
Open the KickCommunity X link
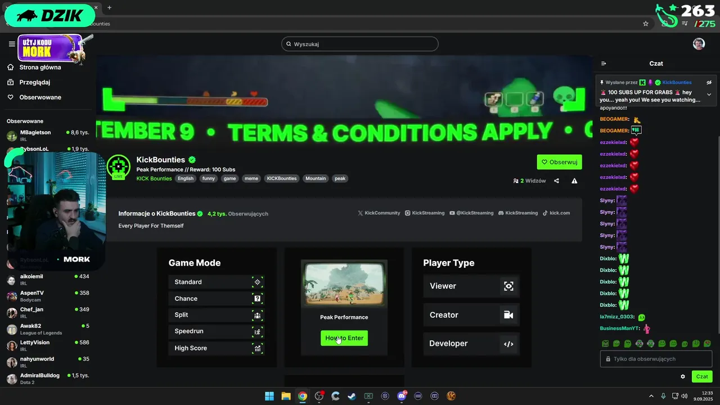tap(379, 213)
